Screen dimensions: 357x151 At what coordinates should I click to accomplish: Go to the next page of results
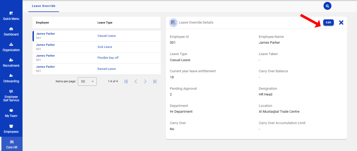145,81
